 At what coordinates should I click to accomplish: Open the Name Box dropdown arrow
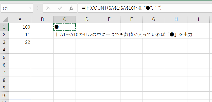point(30,8)
